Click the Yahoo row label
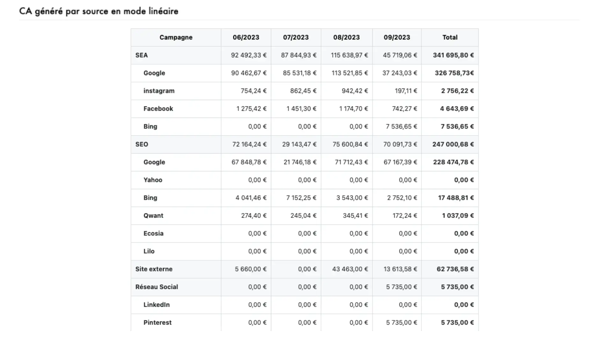612x344 pixels. 153,180
